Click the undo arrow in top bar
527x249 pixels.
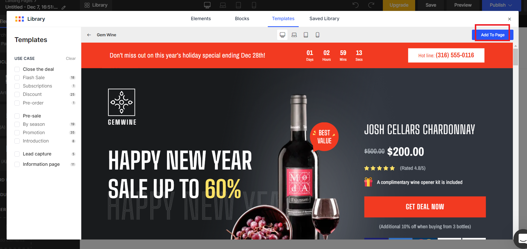pos(355,5)
